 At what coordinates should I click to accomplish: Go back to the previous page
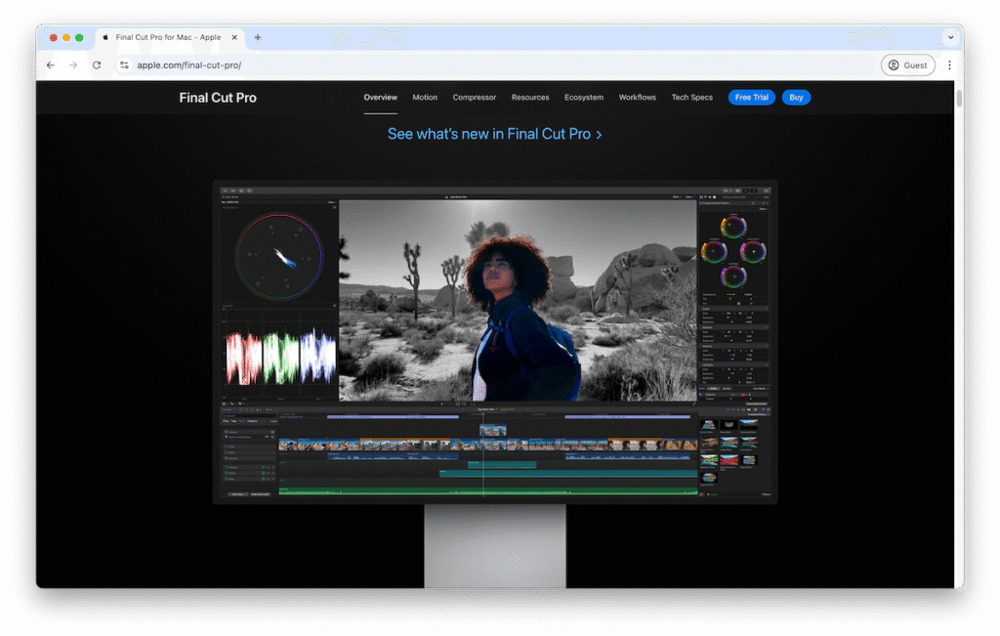[51, 65]
